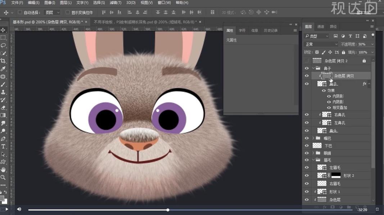Select the Lasso tool
The image size is (384, 215).
pyautogui.click(x=3, y=46)
